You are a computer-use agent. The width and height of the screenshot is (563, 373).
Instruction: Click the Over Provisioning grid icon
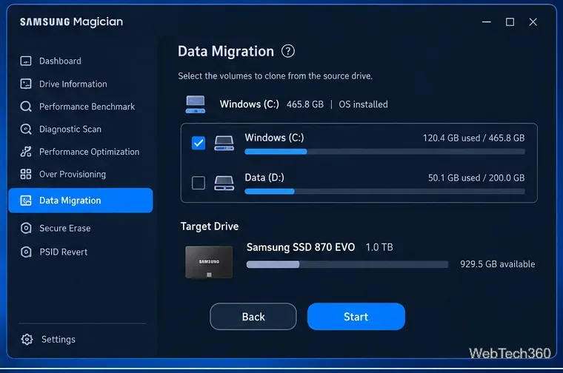(26, 175)
